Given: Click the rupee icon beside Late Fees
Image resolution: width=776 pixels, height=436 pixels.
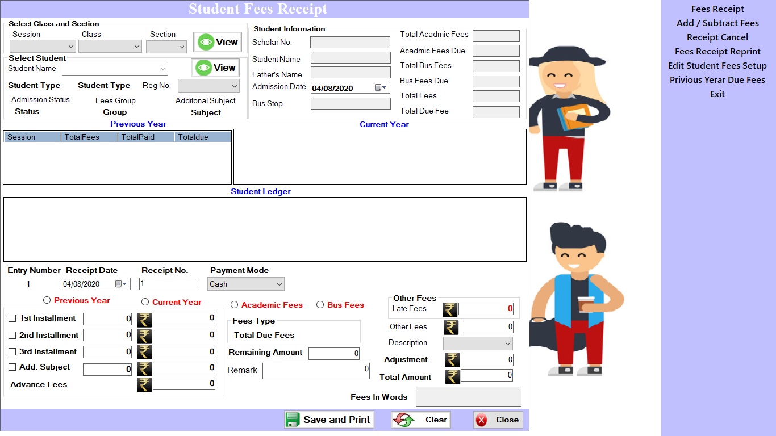Looking at the screenshot, I should click(x=451, y=309).
